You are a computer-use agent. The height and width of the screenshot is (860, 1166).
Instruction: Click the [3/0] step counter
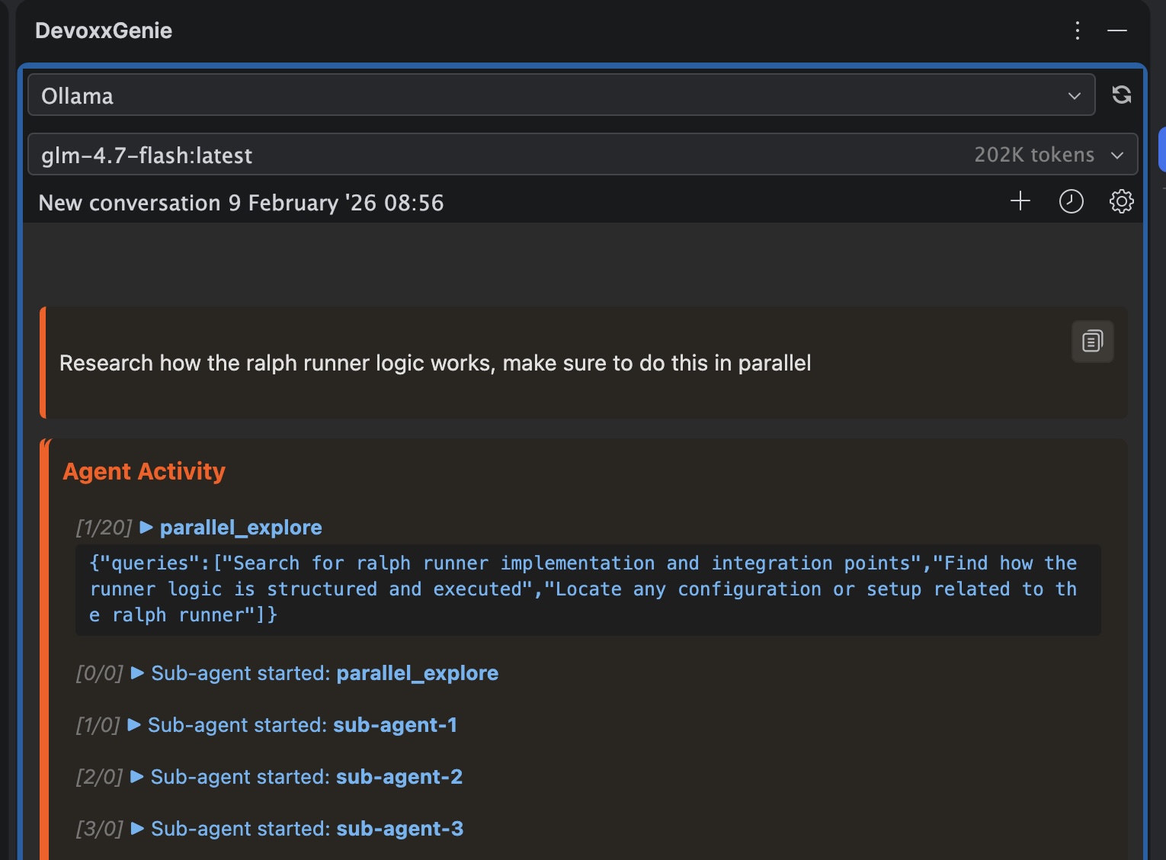tap(100, 829)
